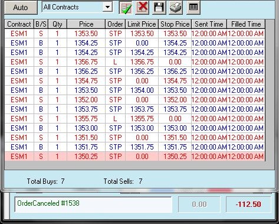Click the red X cancel-orders icon
This screenshot has height=224, width=279.
point(142,8)
